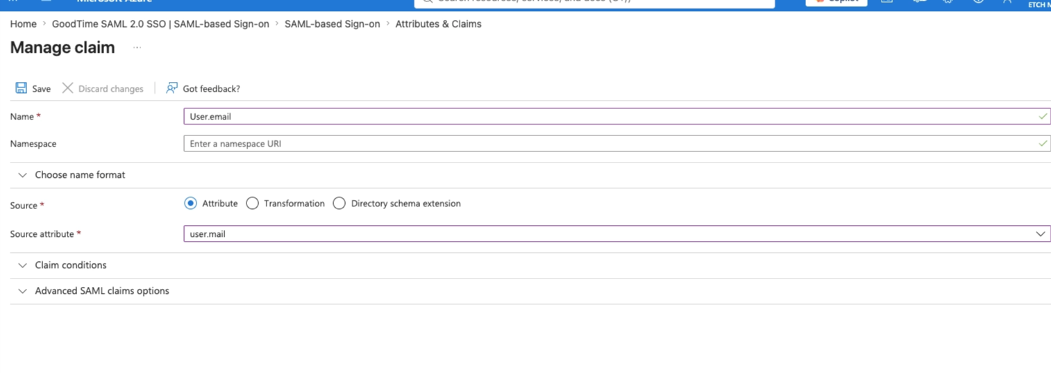Click the Discard changes X icon
The image size is (1051, 373).
pos(67,88)
